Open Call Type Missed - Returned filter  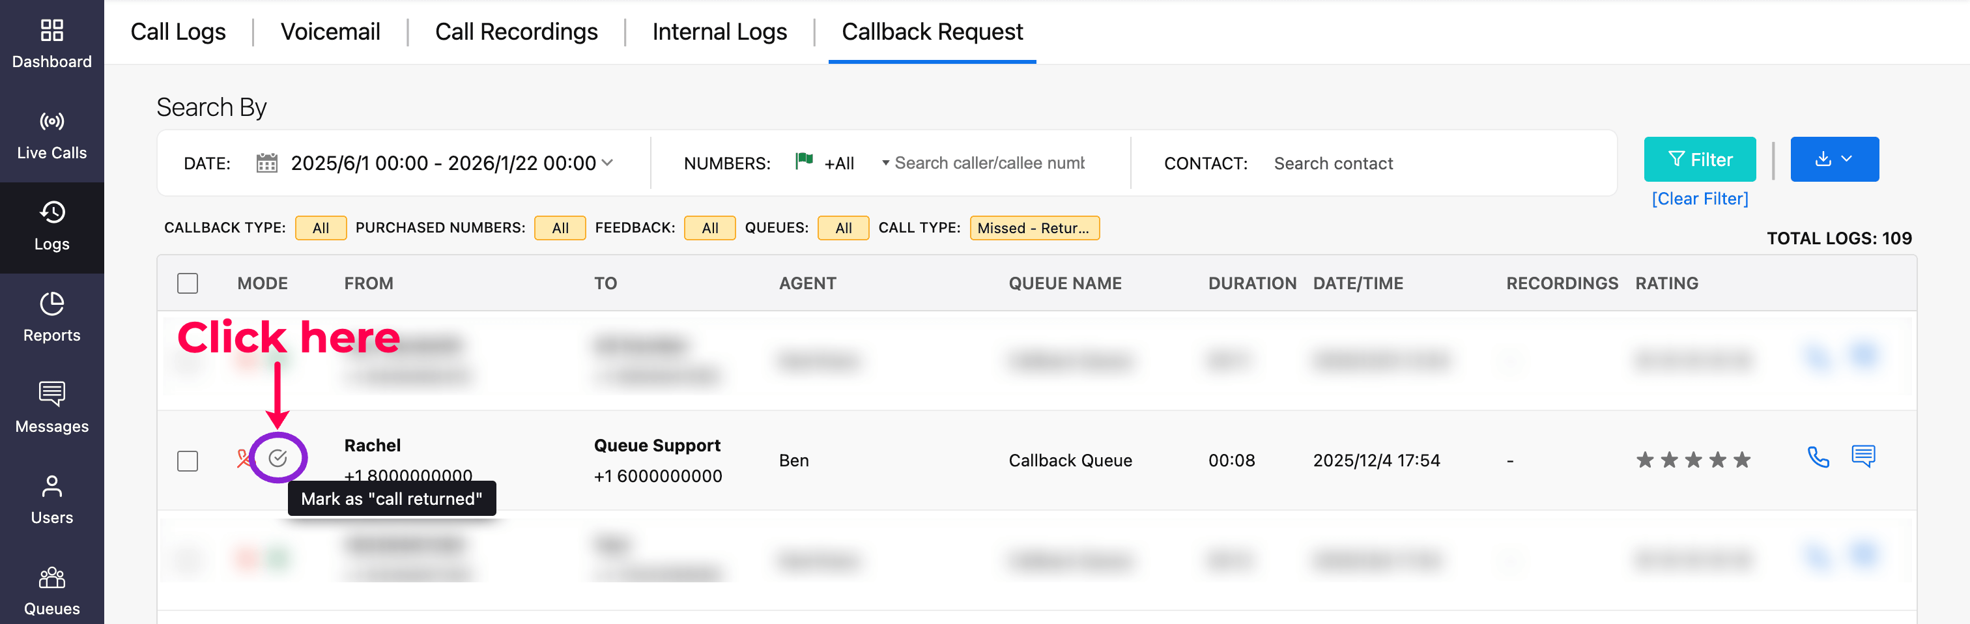[1033, 228]
